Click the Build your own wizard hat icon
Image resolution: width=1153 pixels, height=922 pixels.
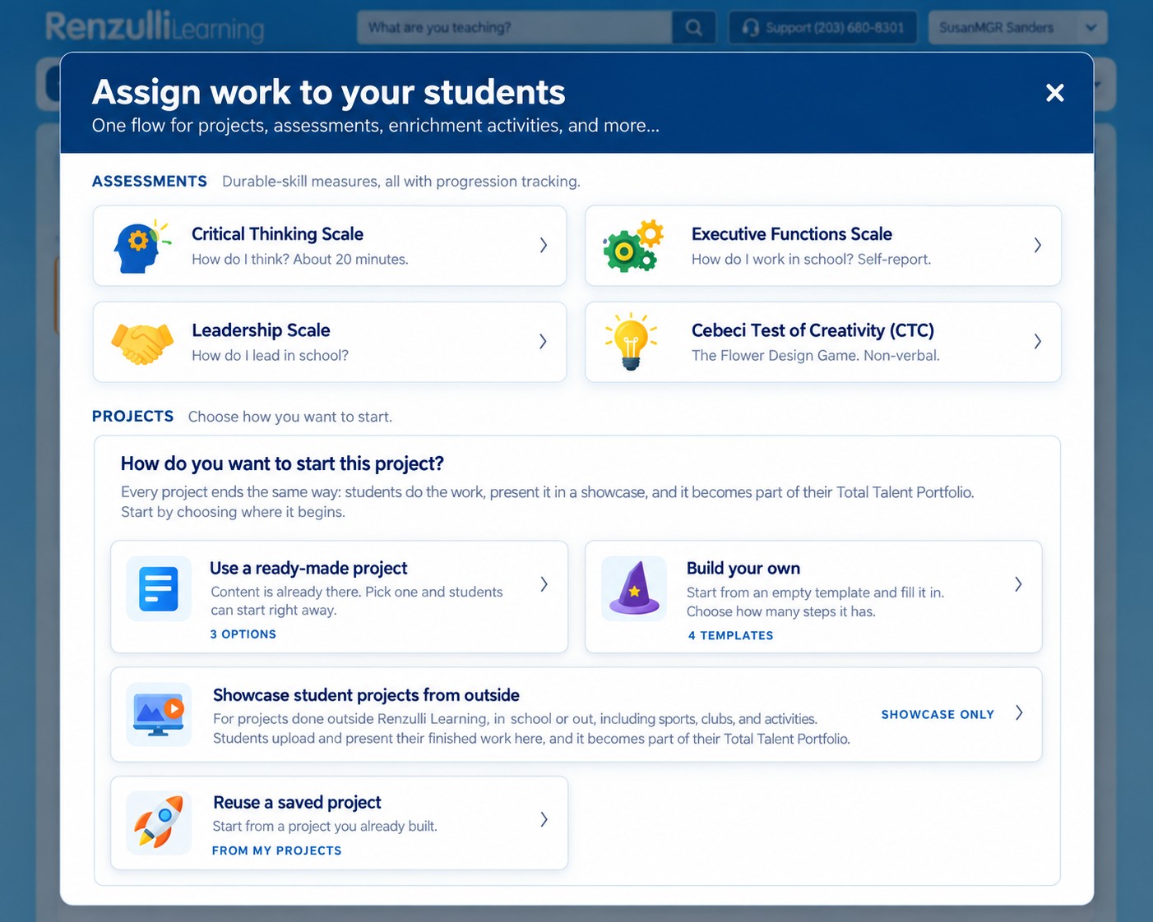[634, 588]
